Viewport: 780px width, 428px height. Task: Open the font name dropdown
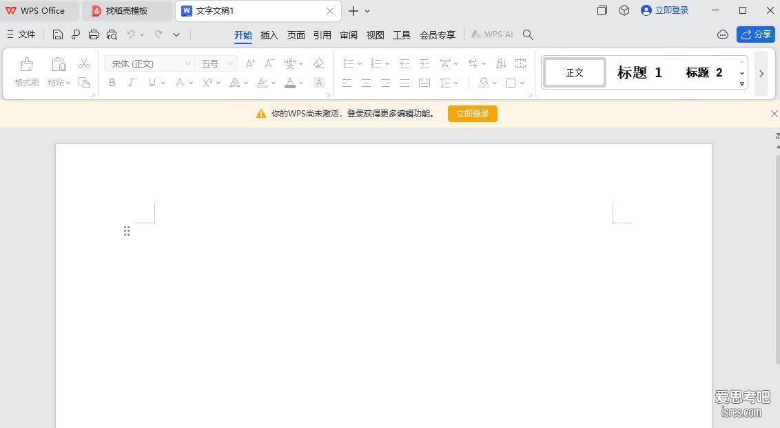(x=187, y=63)
